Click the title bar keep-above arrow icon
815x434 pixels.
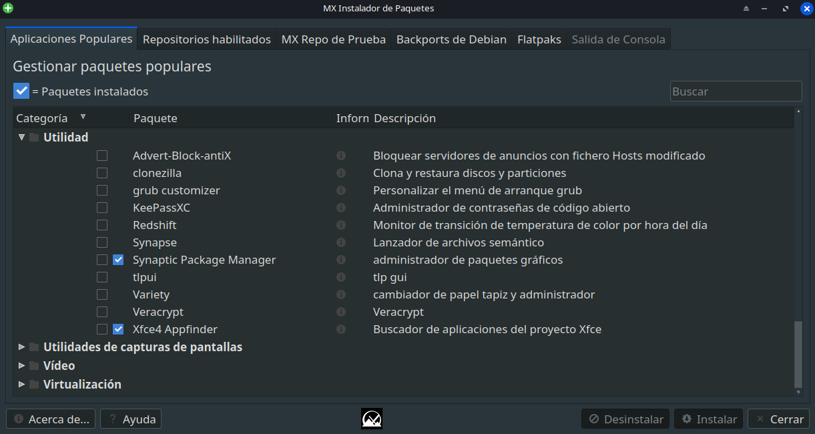pyautogui.click(x=746, y=9)
